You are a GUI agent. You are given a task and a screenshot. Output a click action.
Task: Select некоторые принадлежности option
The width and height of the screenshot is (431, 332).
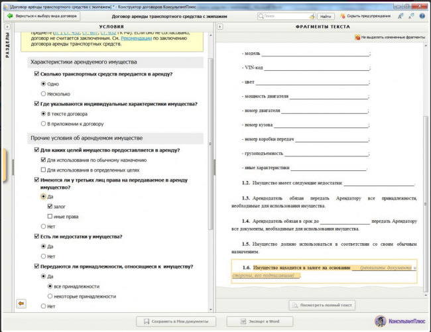coord(50,296)
